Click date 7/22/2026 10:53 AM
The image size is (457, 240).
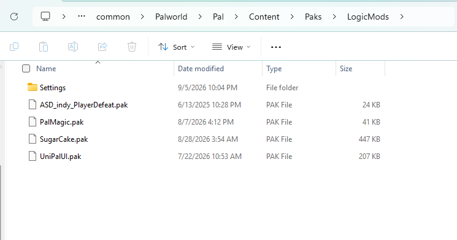click(x=210, y=157)
